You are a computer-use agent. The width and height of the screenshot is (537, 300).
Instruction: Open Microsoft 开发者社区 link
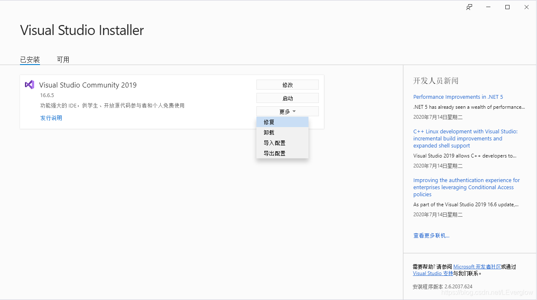477,267
